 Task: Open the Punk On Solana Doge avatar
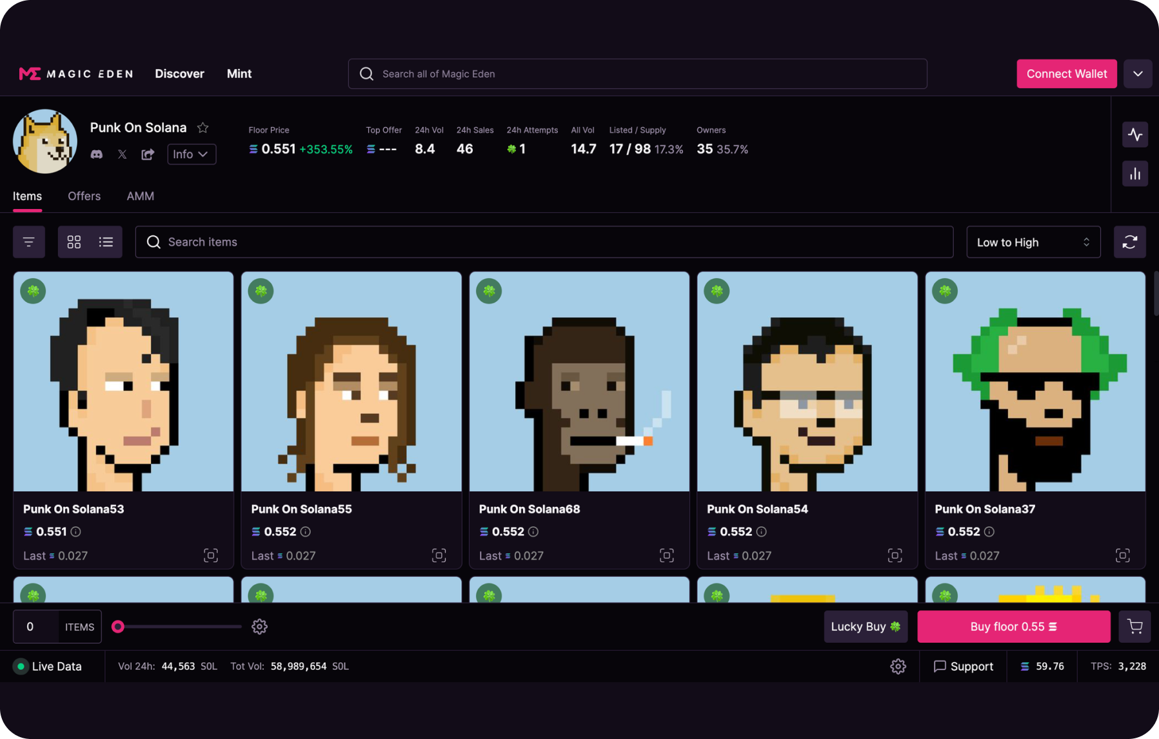tap(45, 141)
